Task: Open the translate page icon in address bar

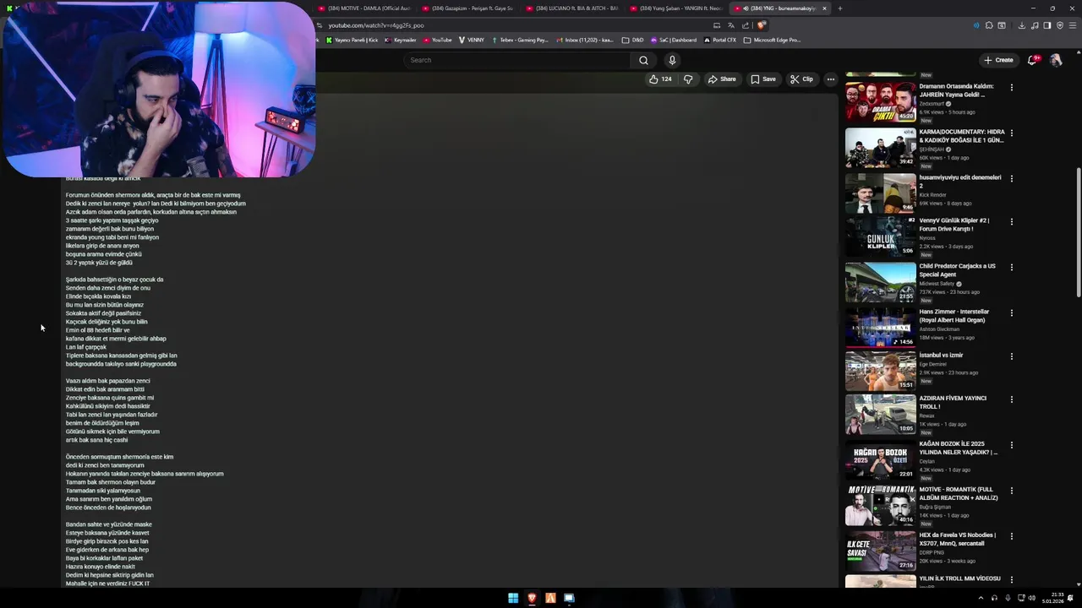Action: point(731,25)
